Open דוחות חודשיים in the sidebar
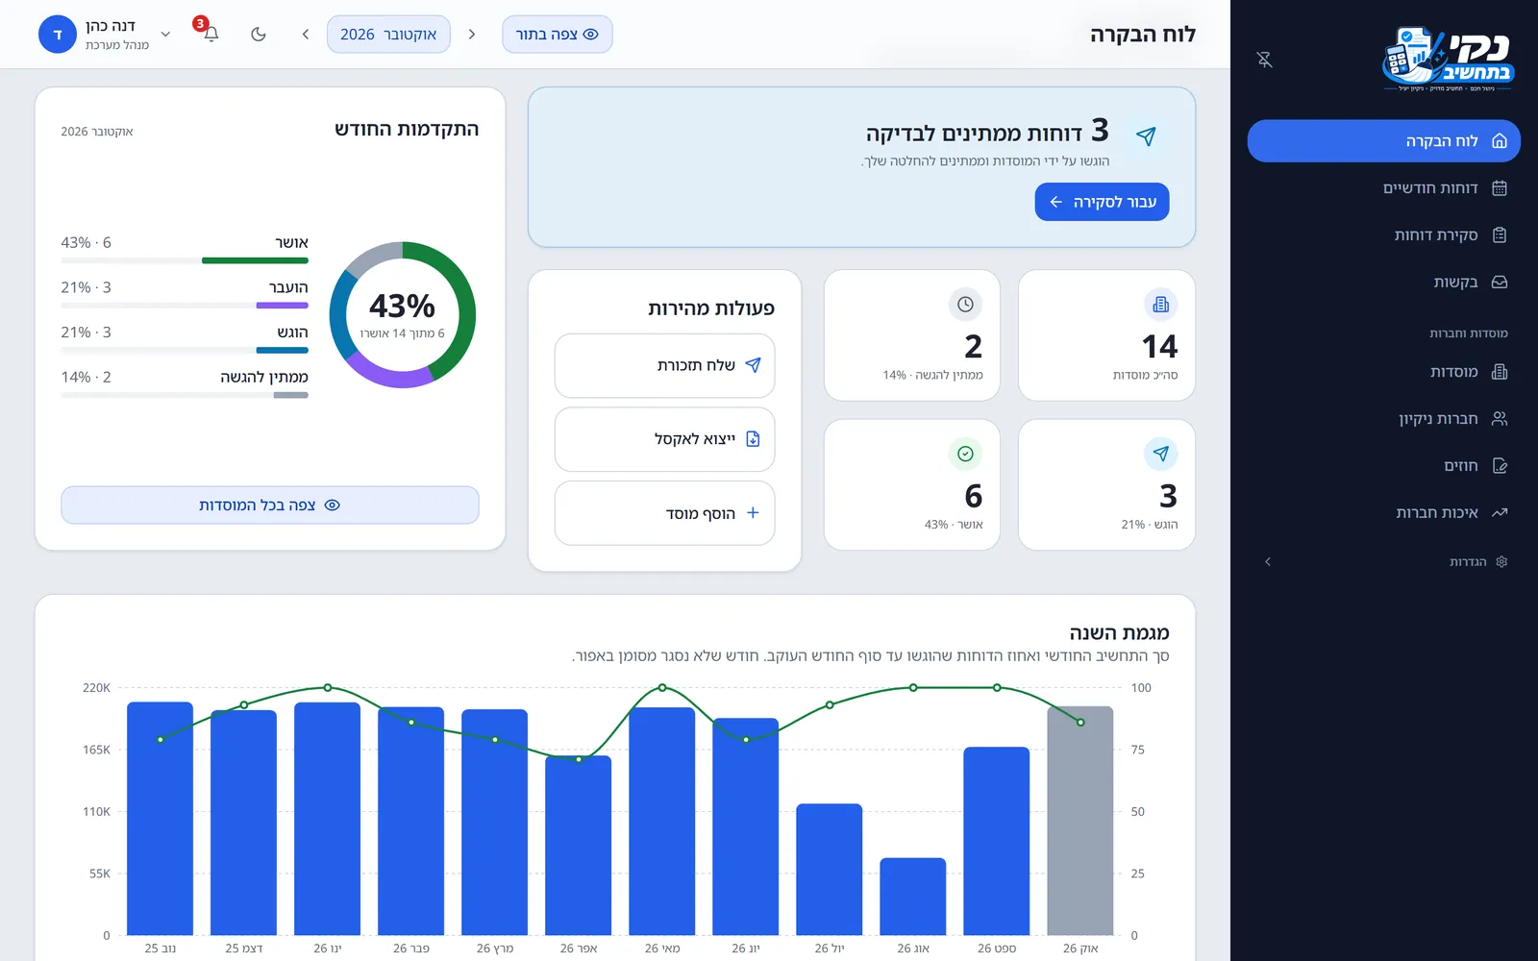Screen dimensions: 1538x961 pos(1384,188)
